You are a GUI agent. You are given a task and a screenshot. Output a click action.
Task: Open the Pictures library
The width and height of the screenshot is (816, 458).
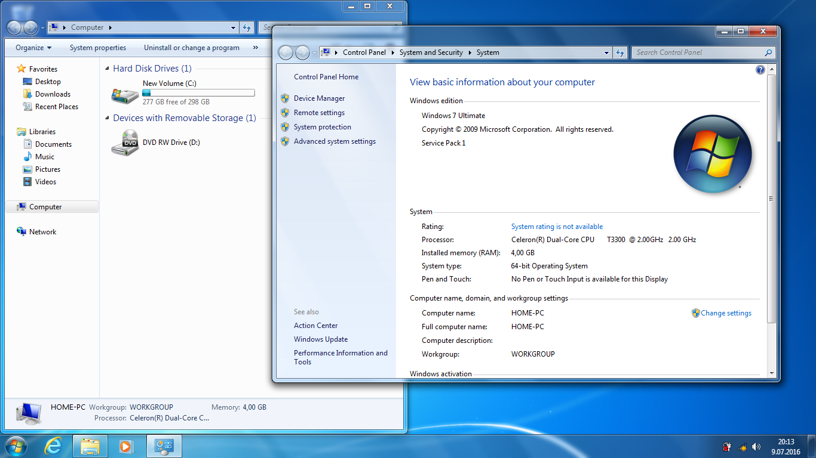(x=48, y=169)
